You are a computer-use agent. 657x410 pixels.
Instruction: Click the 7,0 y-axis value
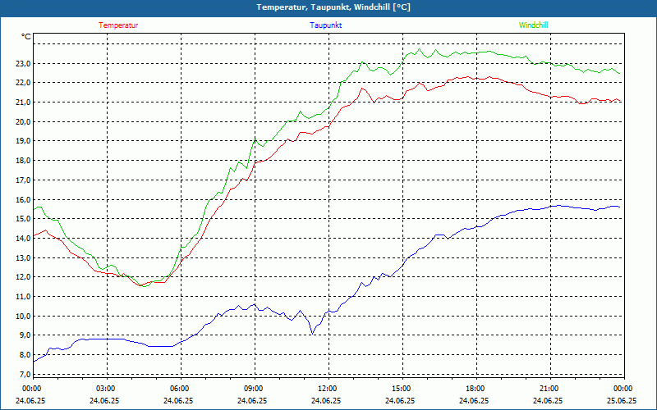click(x=25, y=374)
